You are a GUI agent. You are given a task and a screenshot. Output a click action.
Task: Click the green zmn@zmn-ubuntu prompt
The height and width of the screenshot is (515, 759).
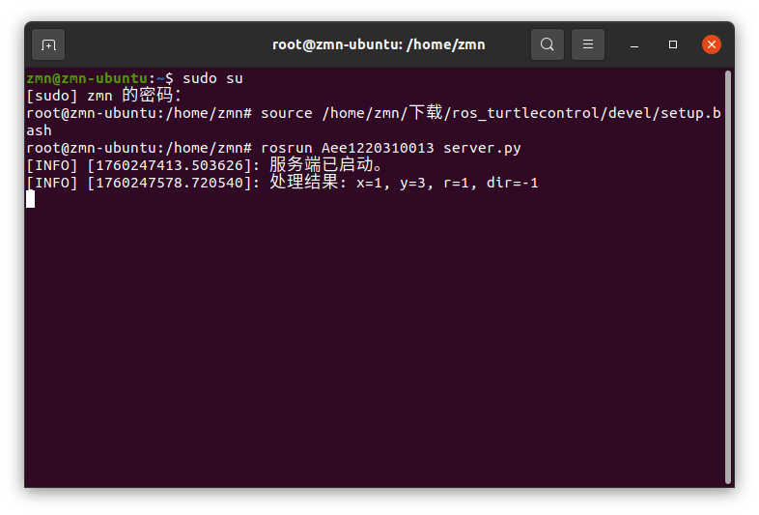click(x=87, y=78)
